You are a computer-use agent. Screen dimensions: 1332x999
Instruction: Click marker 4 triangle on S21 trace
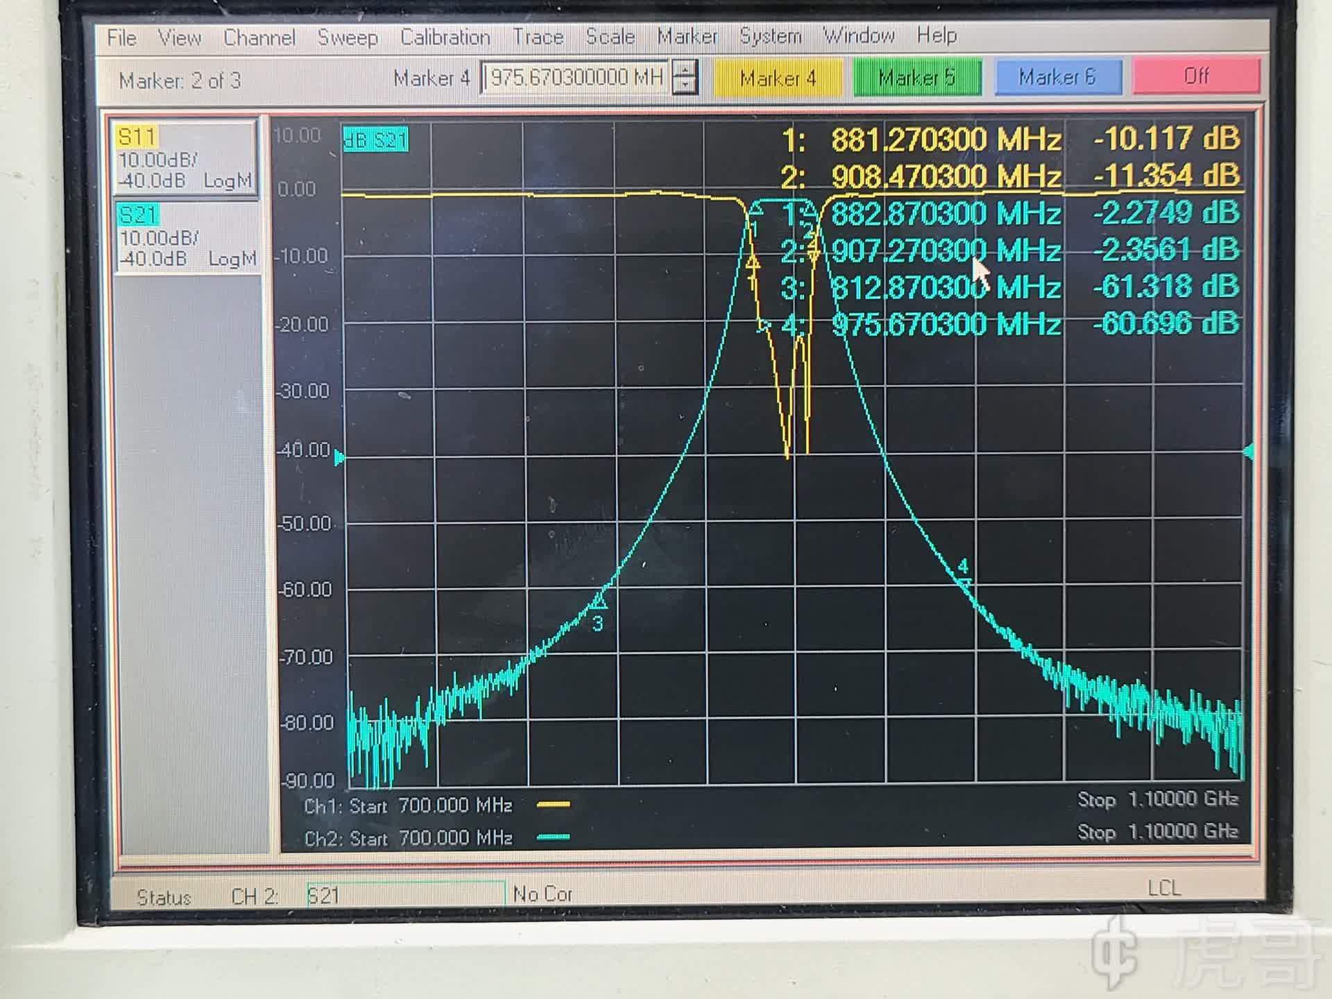click(x=964, y=583)
